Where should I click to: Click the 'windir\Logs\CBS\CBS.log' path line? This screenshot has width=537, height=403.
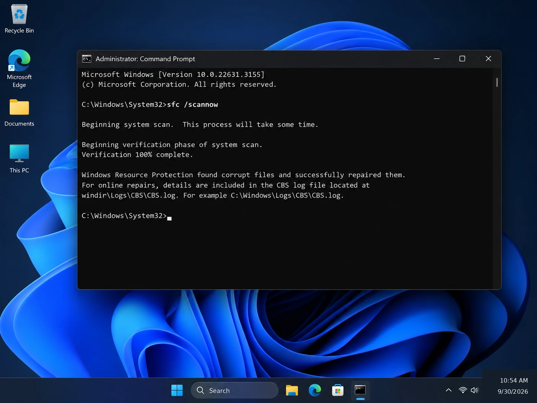[x=213, y=195]
